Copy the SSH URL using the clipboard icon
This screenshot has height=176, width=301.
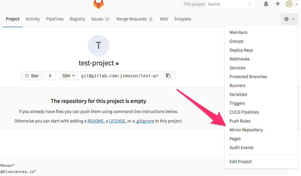click(168, 75)
